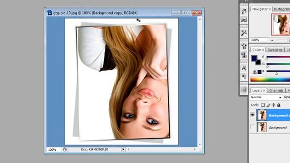The height and width of the screenshot is (163, 290).
Task: Toggle lock all padlock icon
Action: point(279,105)
